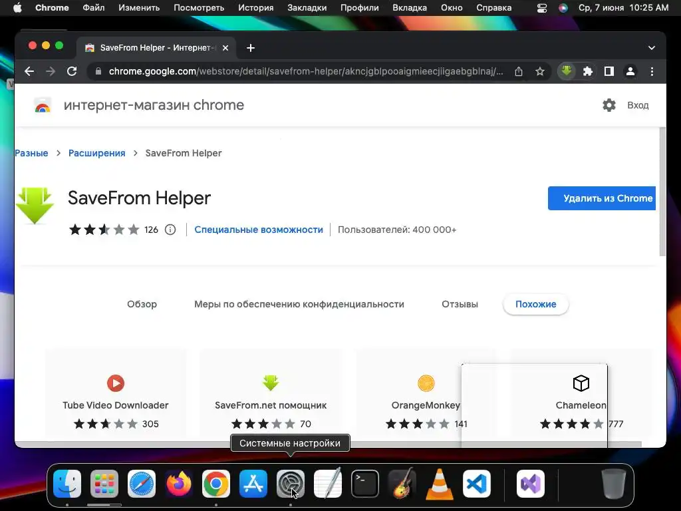Click the Вход sign-in link
This screenshot has width=681, height=511.
pos(638,105)
